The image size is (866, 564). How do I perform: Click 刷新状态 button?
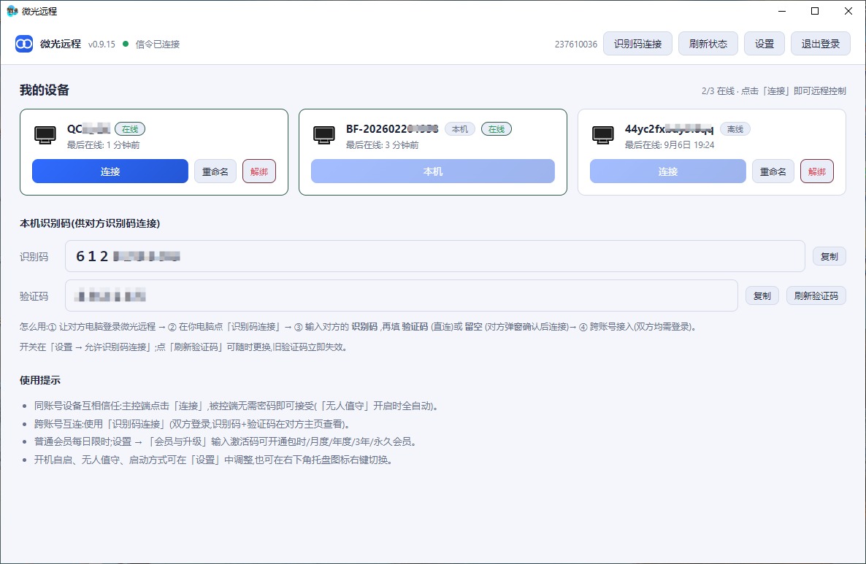point(708,44)
